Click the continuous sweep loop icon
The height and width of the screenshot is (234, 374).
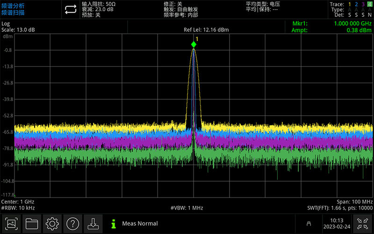tap(70, 9)
